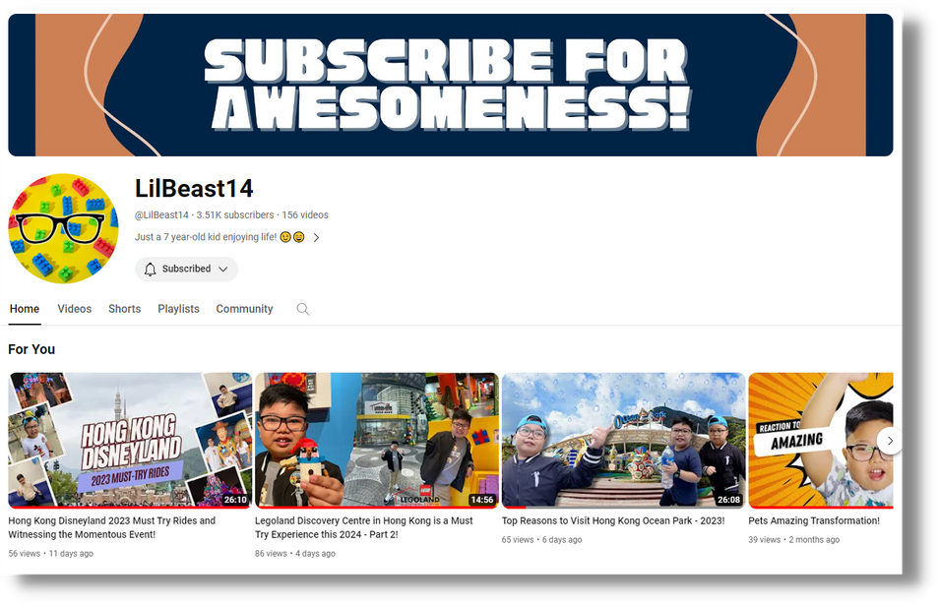Click '56 views • 11 days ago' text

[51, 554]
